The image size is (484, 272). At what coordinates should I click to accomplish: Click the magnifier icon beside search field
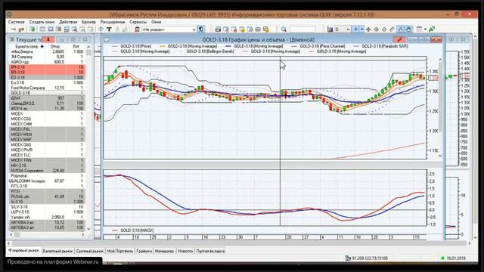point(284,29)
